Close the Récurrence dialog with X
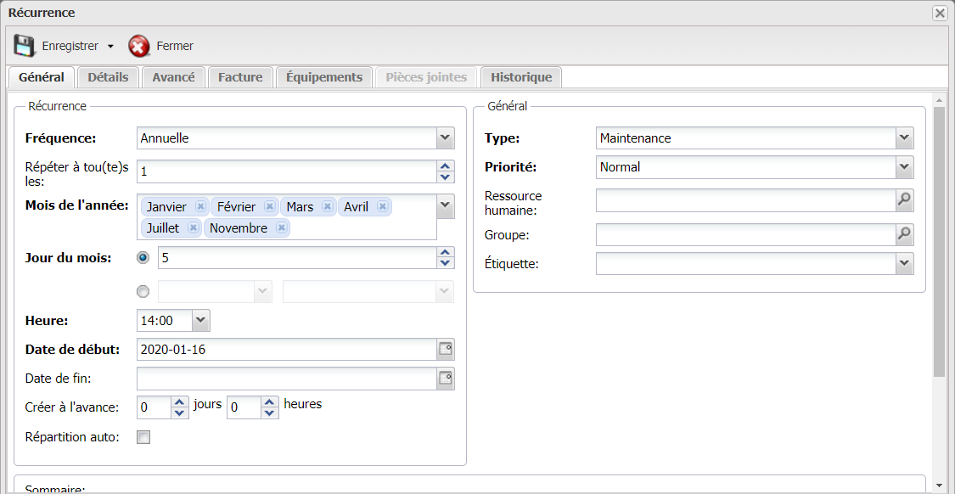The image size is (955, 494). pyautogui.click(x=940, y=14)
